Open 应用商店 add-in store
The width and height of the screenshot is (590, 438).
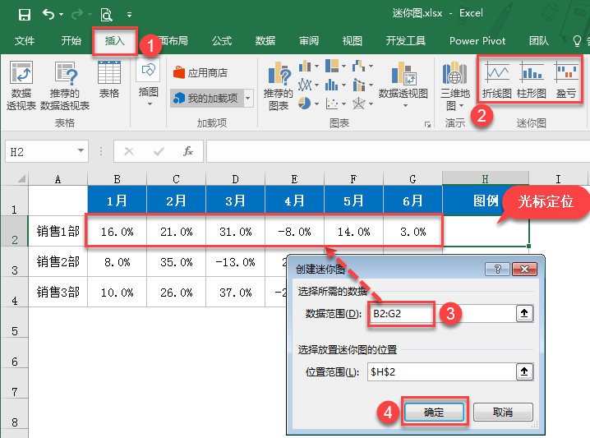click(201, 72)
